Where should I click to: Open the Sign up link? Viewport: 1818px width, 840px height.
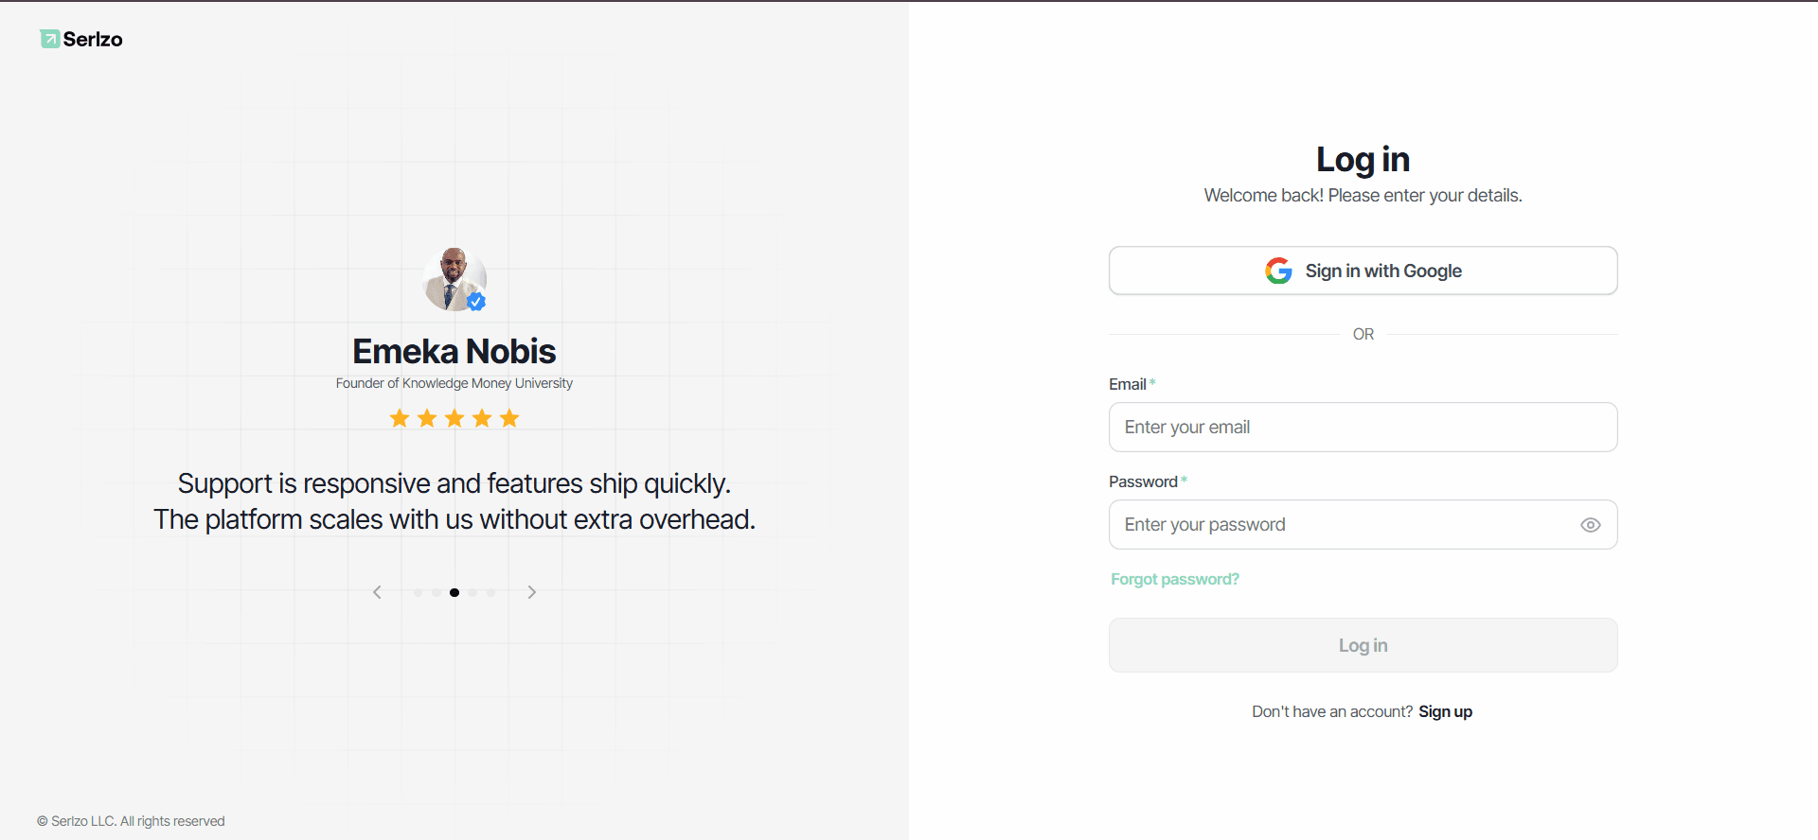[1445, 711]
